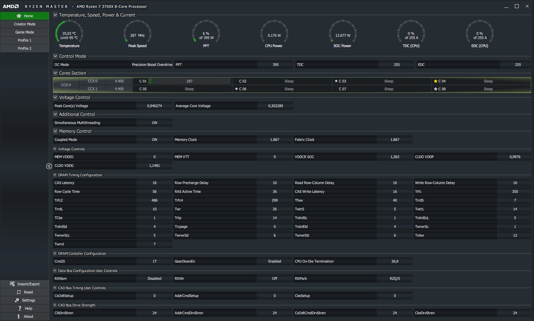
Task: Click the Import/Export icon
Action: coord(12,284)
